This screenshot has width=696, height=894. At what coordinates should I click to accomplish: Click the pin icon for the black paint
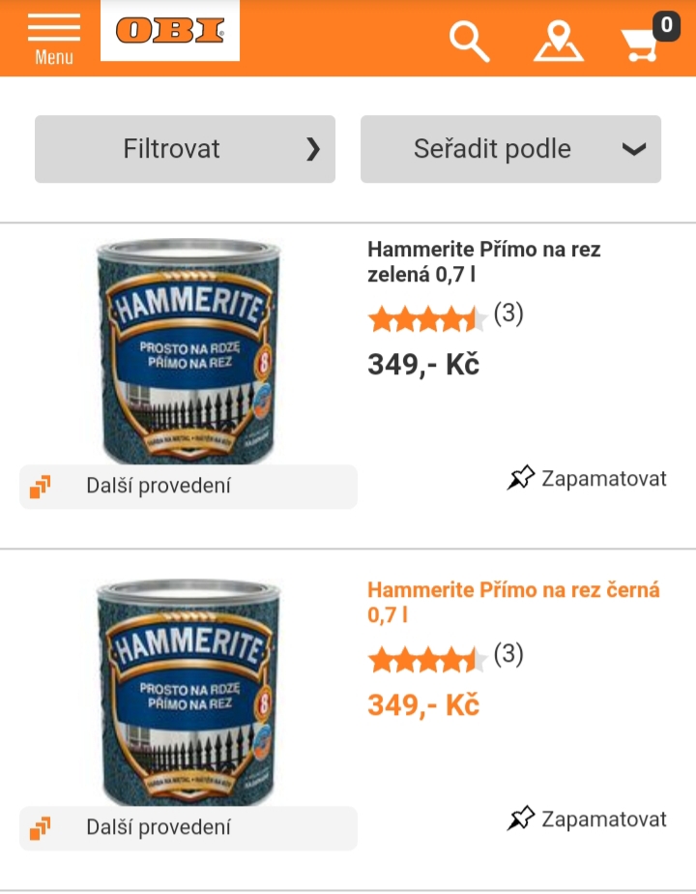[x=521, y=819]
